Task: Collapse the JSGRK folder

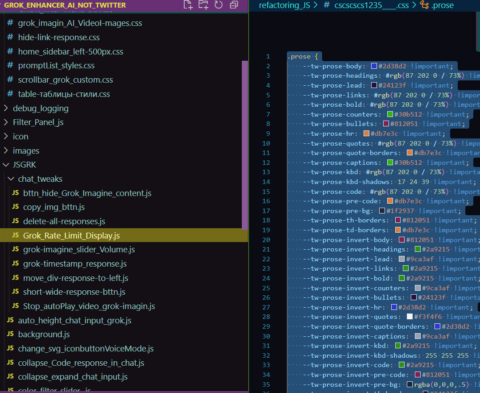Action: point(6,165)
